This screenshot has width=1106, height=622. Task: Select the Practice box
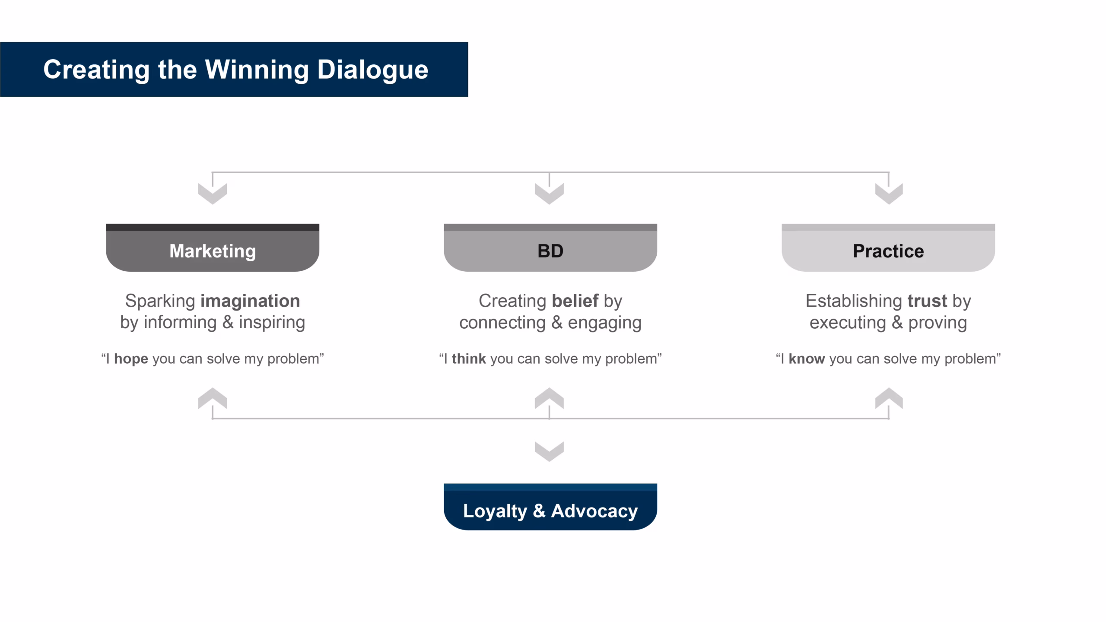(888, 248)
